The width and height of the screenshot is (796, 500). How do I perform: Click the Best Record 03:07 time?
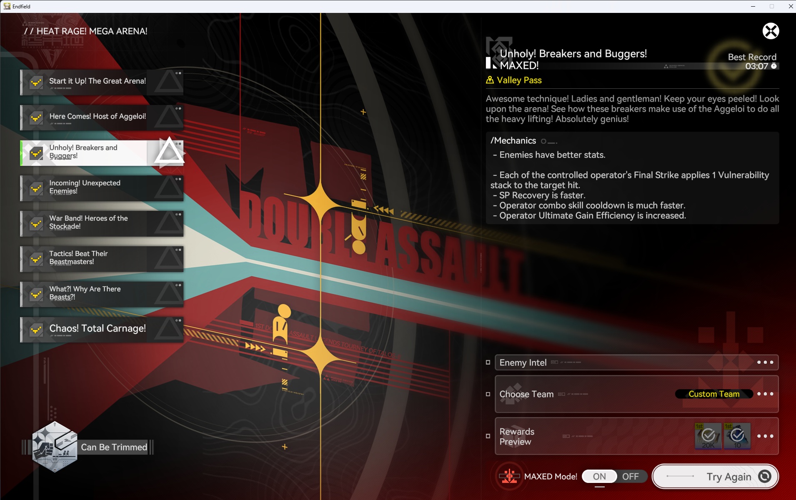coord(756,66)
